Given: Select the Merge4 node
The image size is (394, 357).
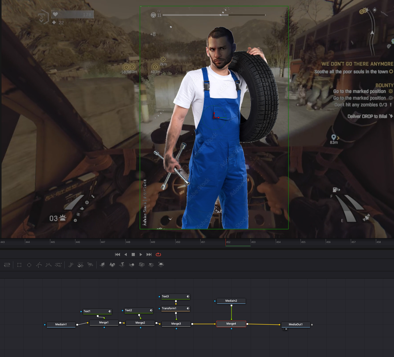Looking at the screenshot, I should pyautogui.click(x=231, y=324).
